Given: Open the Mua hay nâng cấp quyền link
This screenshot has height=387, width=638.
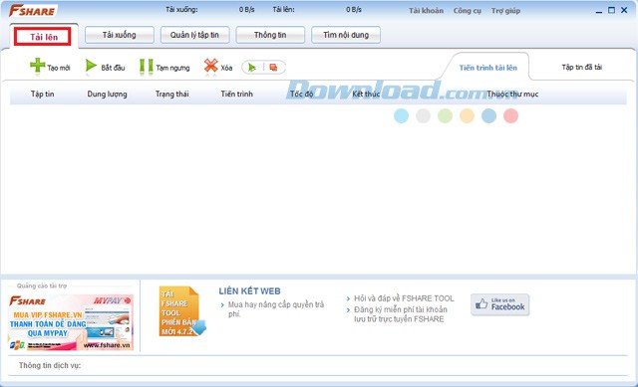Looking at the screenshot, I should point(276,309).
